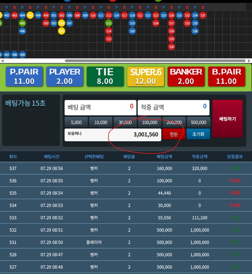Click round number 527 cell

pyautogui.click(x=13, y=267)
